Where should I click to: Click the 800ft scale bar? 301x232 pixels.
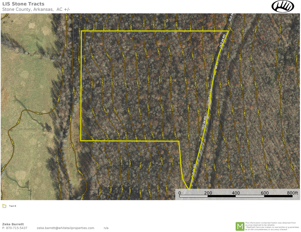291,193
